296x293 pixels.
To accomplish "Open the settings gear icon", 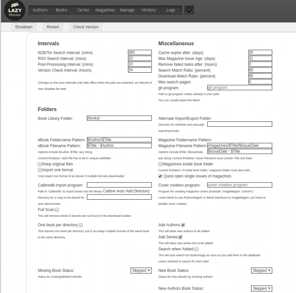I will click(x=189, y=10).
